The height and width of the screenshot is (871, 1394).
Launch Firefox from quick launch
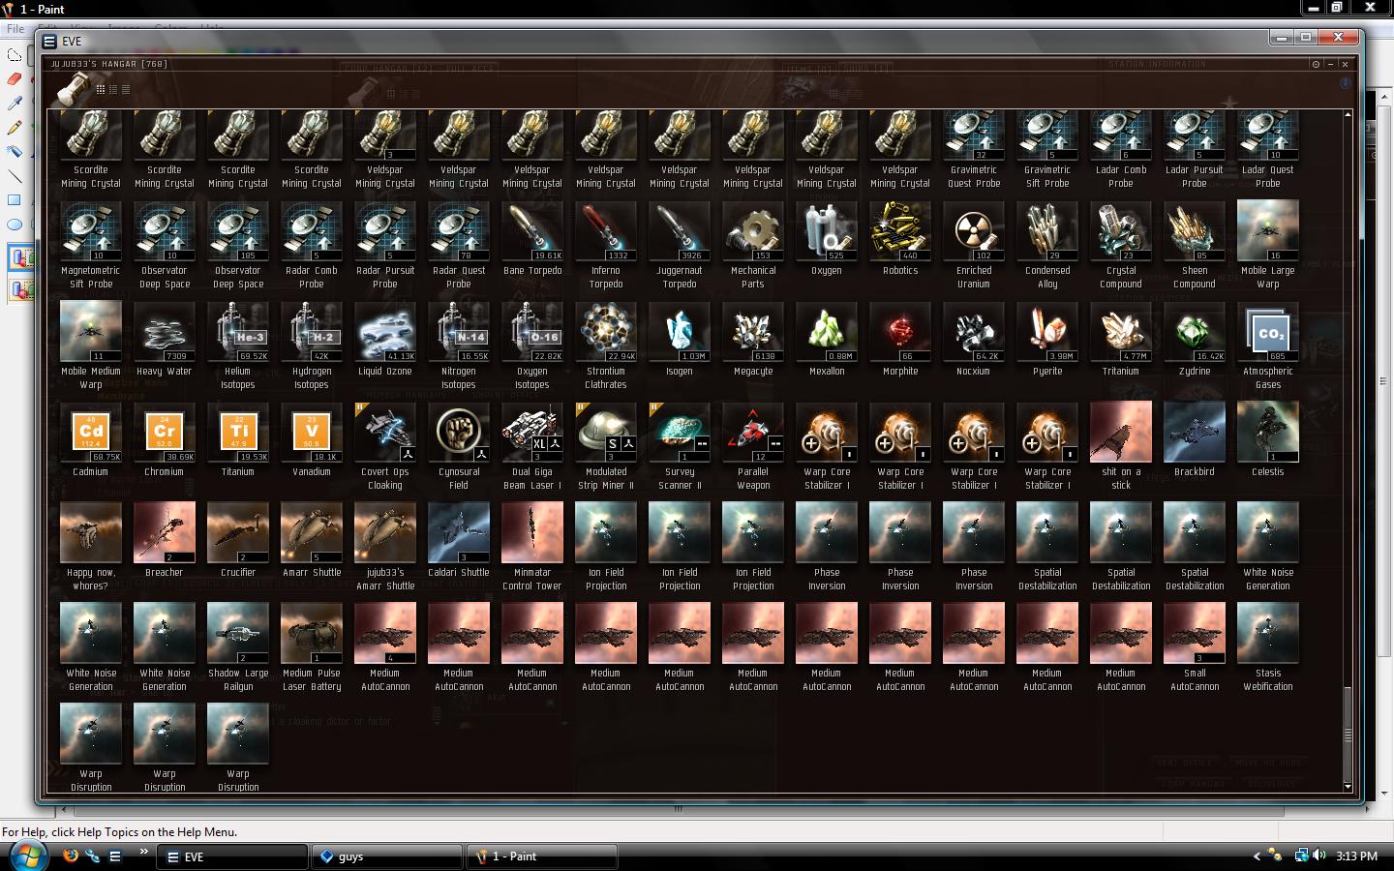pos(70,856)
